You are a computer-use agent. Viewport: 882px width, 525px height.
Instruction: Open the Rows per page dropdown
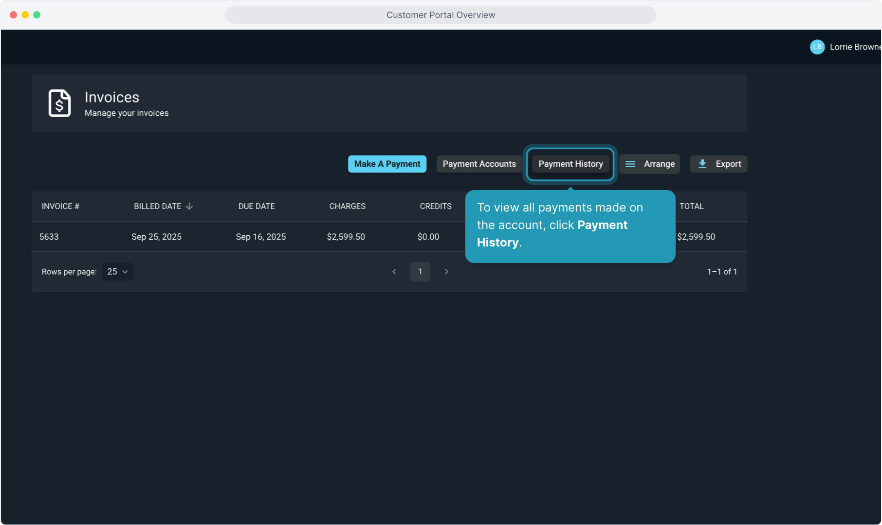click(117, 272)
